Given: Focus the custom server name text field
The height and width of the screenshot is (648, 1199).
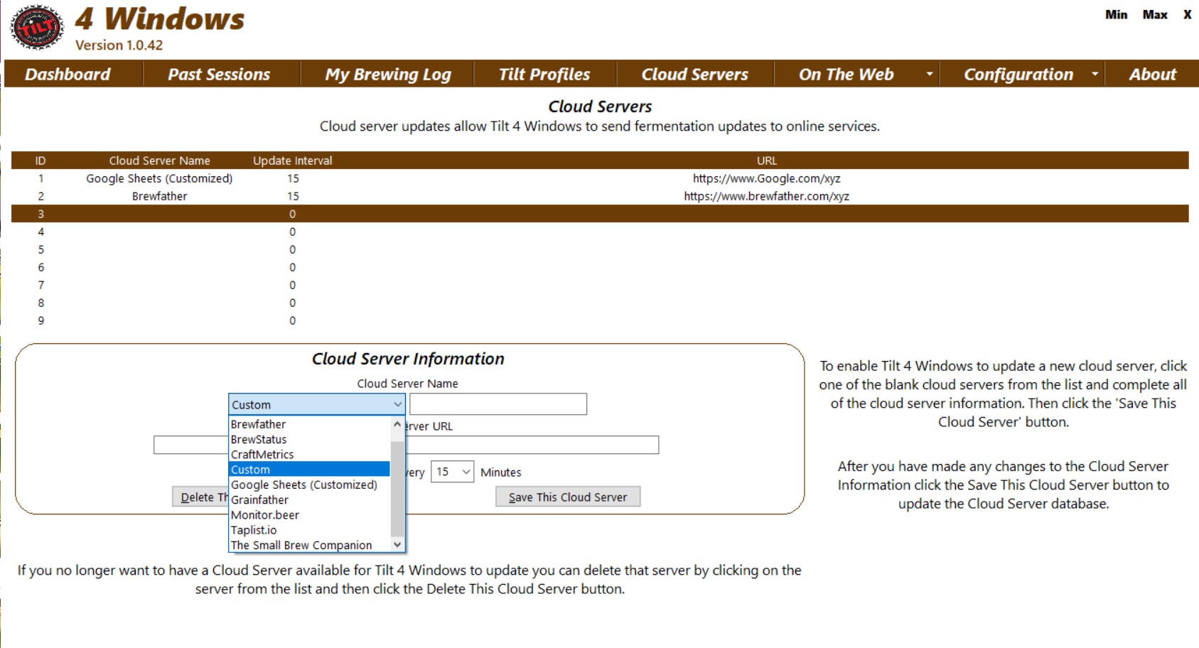Looking at the screenshot, I should tap(498, 404).
